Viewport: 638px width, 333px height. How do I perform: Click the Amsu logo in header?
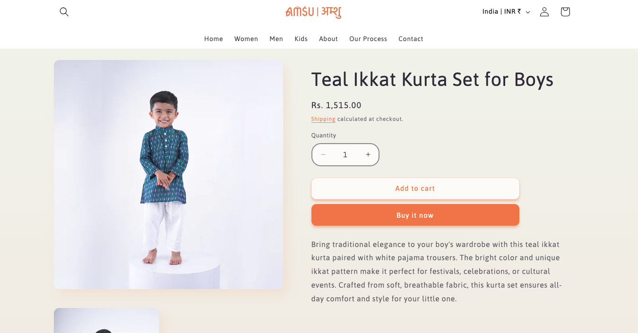313,12
